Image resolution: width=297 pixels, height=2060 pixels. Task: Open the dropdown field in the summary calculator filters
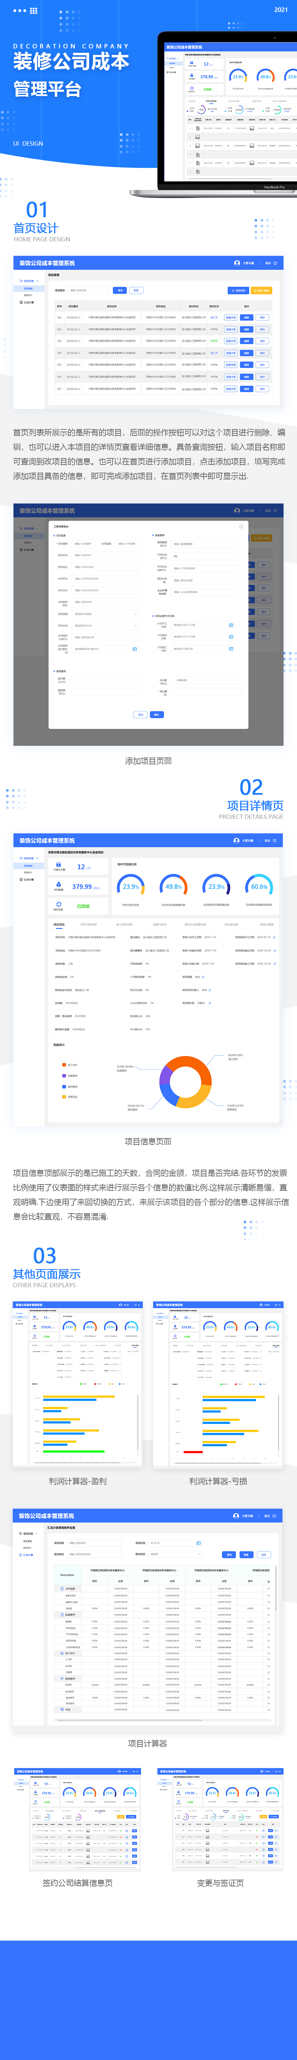tap(175, 1554)
